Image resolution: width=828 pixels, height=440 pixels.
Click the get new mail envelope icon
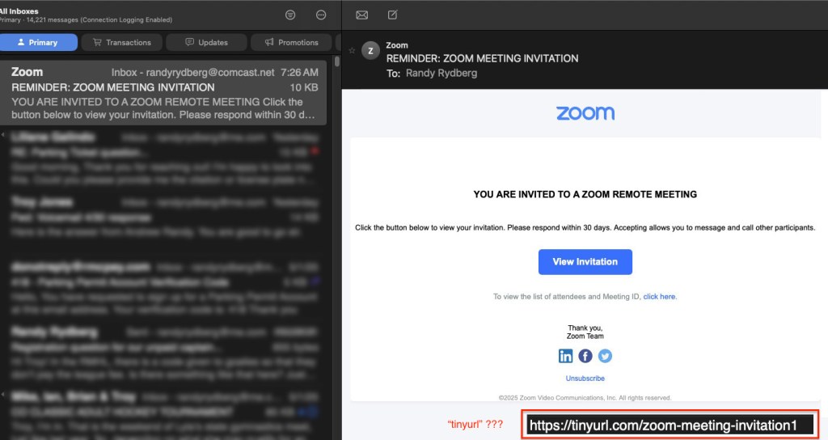coord(362,15)
